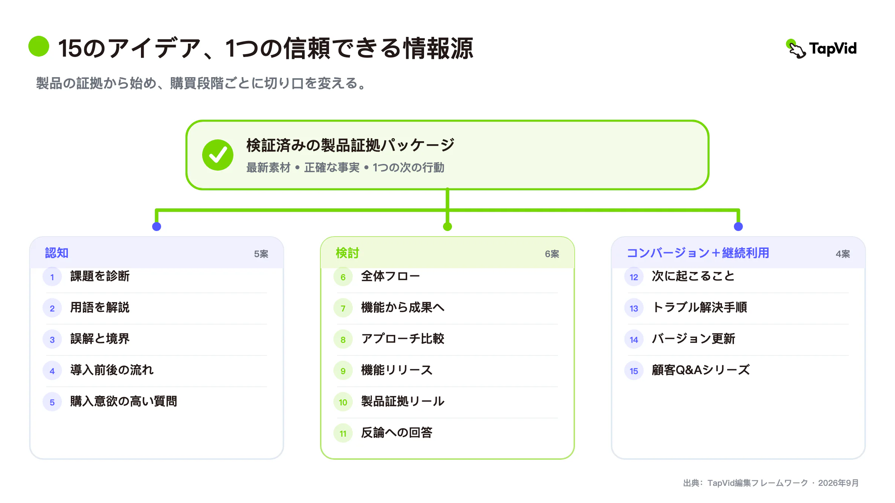Image resolution: width=895 pixels, height=503 pixels.
Task: Click number badge 11 beside 反論への回答
Action: tap(343, 433)
